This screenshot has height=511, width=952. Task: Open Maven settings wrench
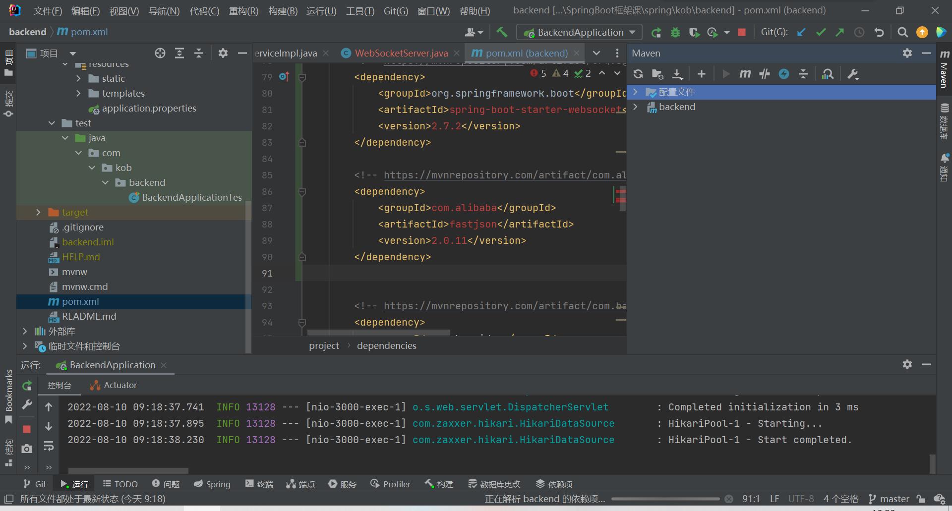(853, 74)
